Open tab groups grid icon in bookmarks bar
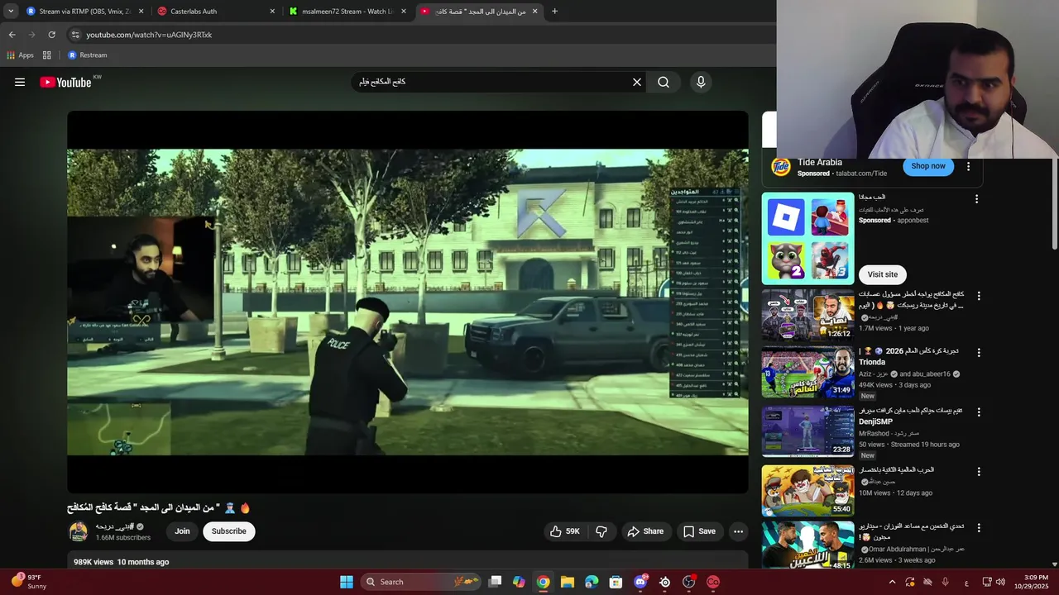The height and width of the screenshot is (595, 1059). click(x=47, y=55)
